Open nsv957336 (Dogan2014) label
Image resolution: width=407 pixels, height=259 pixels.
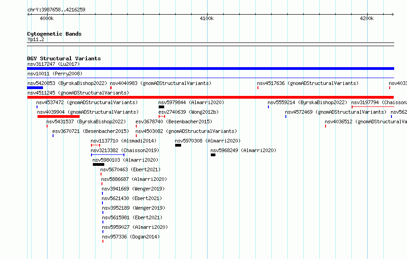[x=131, y=237]
